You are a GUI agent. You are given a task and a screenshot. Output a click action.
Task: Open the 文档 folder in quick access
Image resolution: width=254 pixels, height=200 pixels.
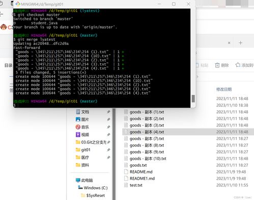(82, 112)
